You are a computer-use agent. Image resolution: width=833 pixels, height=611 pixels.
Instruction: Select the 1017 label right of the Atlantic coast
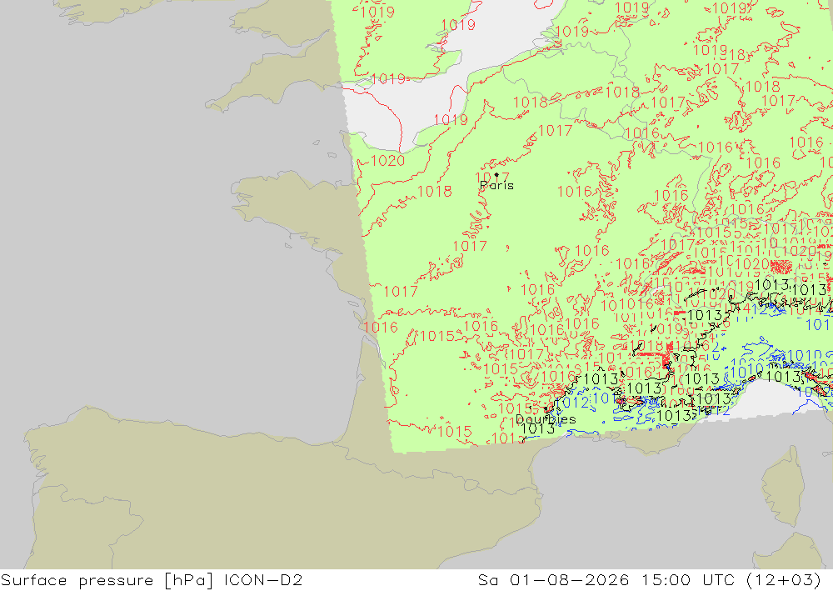(401, 292)
